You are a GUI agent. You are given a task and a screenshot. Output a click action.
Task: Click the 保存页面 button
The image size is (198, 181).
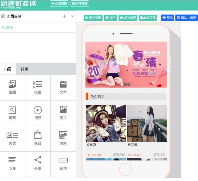pyautogui.click(x=93, y=18)
